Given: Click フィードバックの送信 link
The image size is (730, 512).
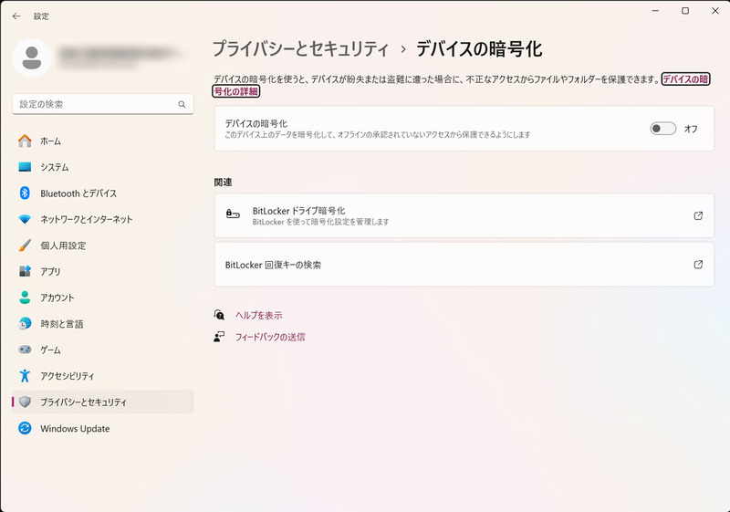Looking at the screenshot, I should coord(270,337).
